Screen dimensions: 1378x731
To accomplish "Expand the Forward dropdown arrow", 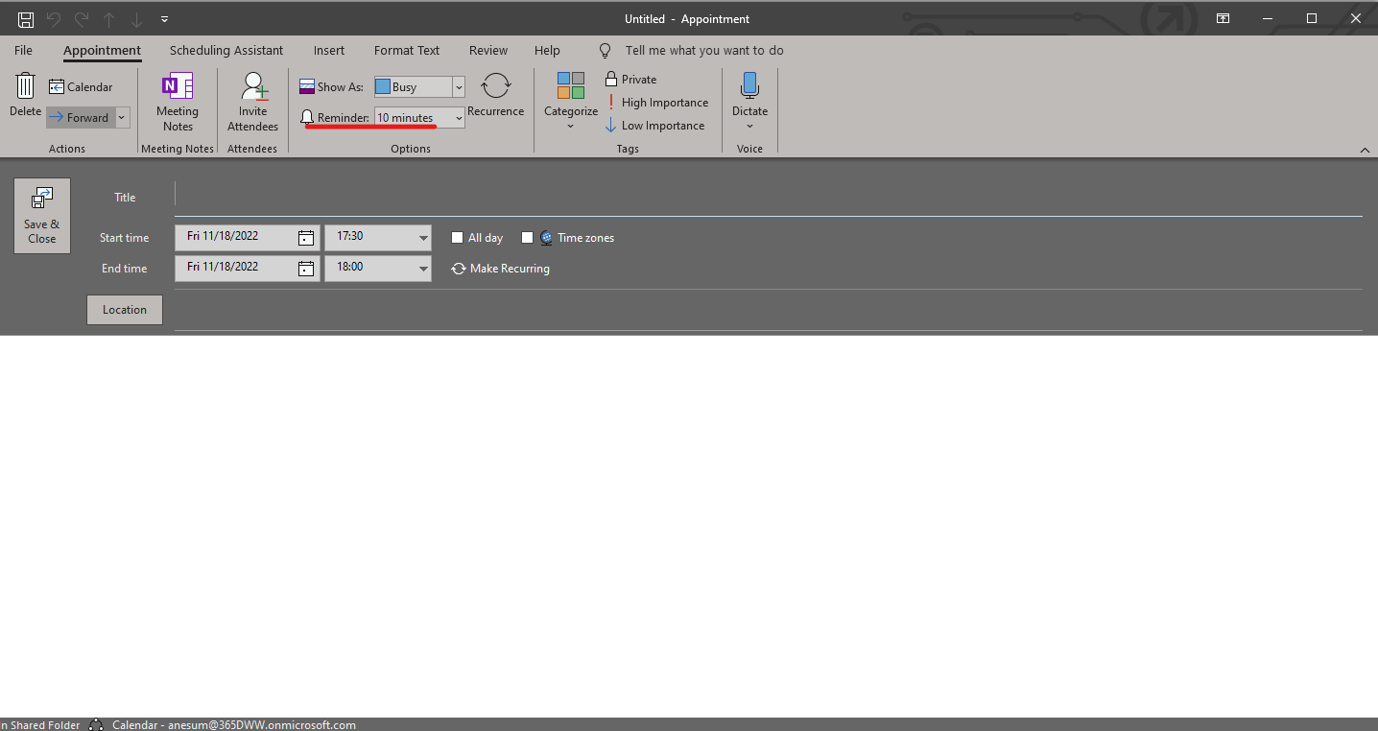I will 122,118.
